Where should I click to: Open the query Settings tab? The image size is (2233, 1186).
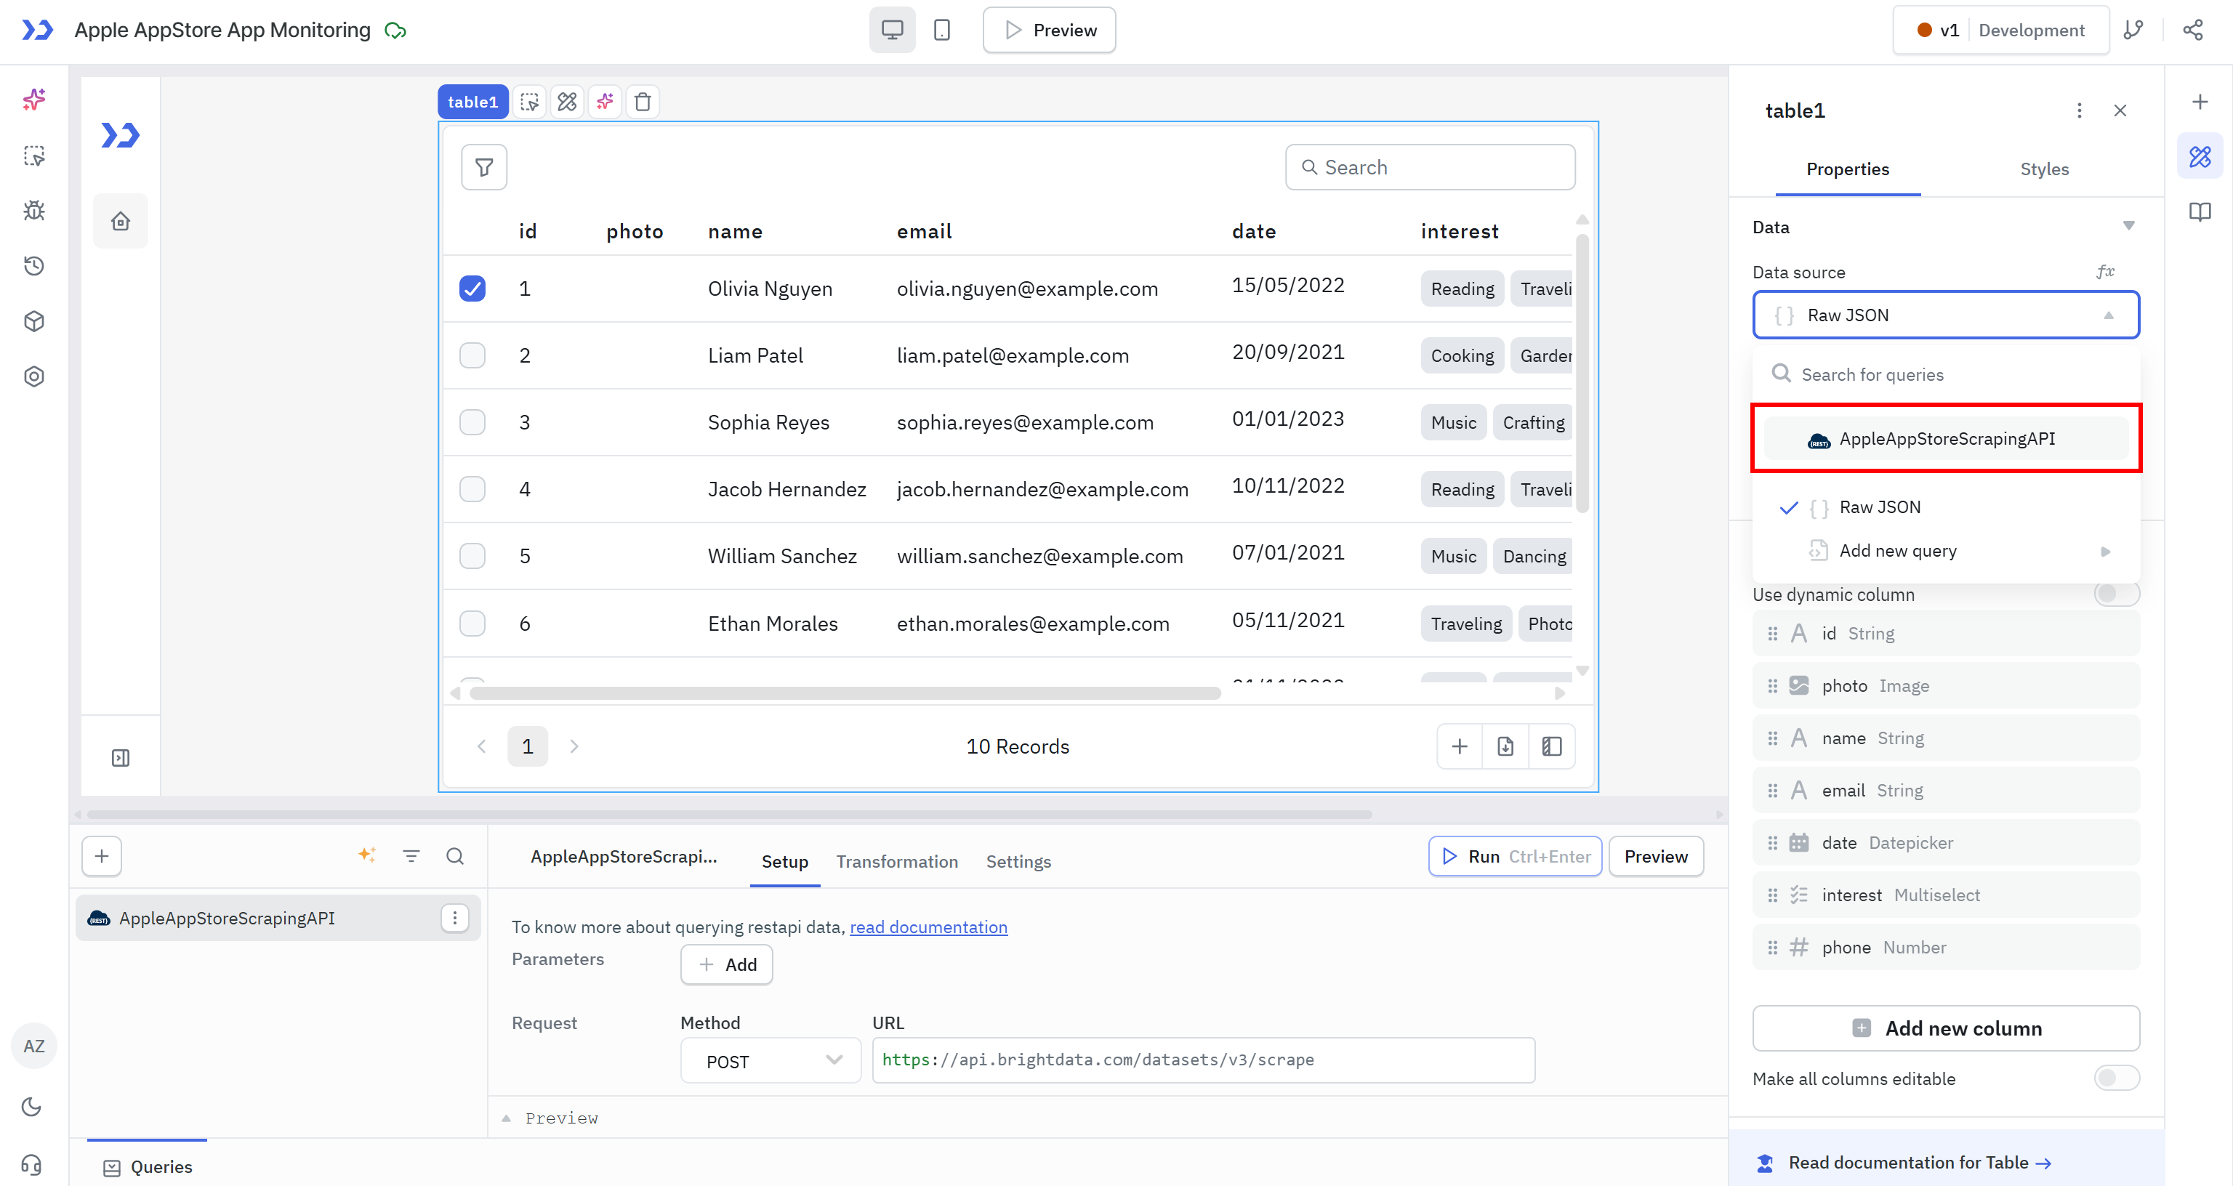click(x=1018, y=862)
